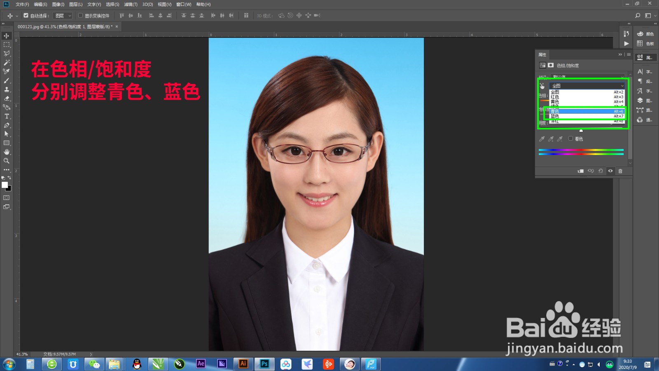Choose 黄色 in the color list
Screen dimensions: 659x371
coord(587,102)
